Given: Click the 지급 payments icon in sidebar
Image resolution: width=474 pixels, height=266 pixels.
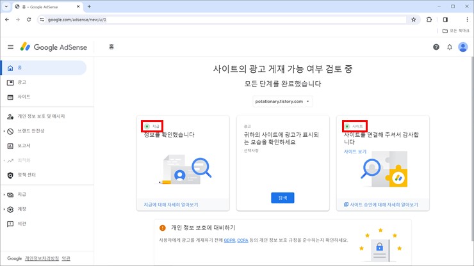Looking at the screenshot, I should [x=10, y=195].
